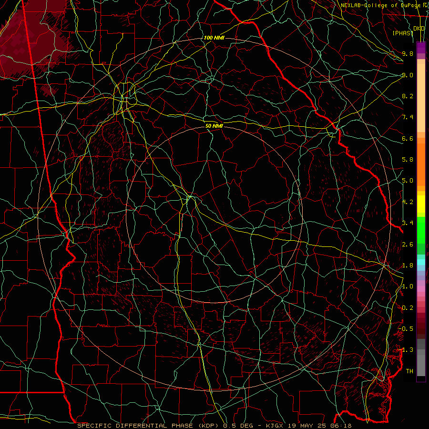The width and height of the screenshot is (429, 429).
Task: Click the "19 MAY 25 06:18" timestamp
Action: pyautogui.click(x=319, y=426)
